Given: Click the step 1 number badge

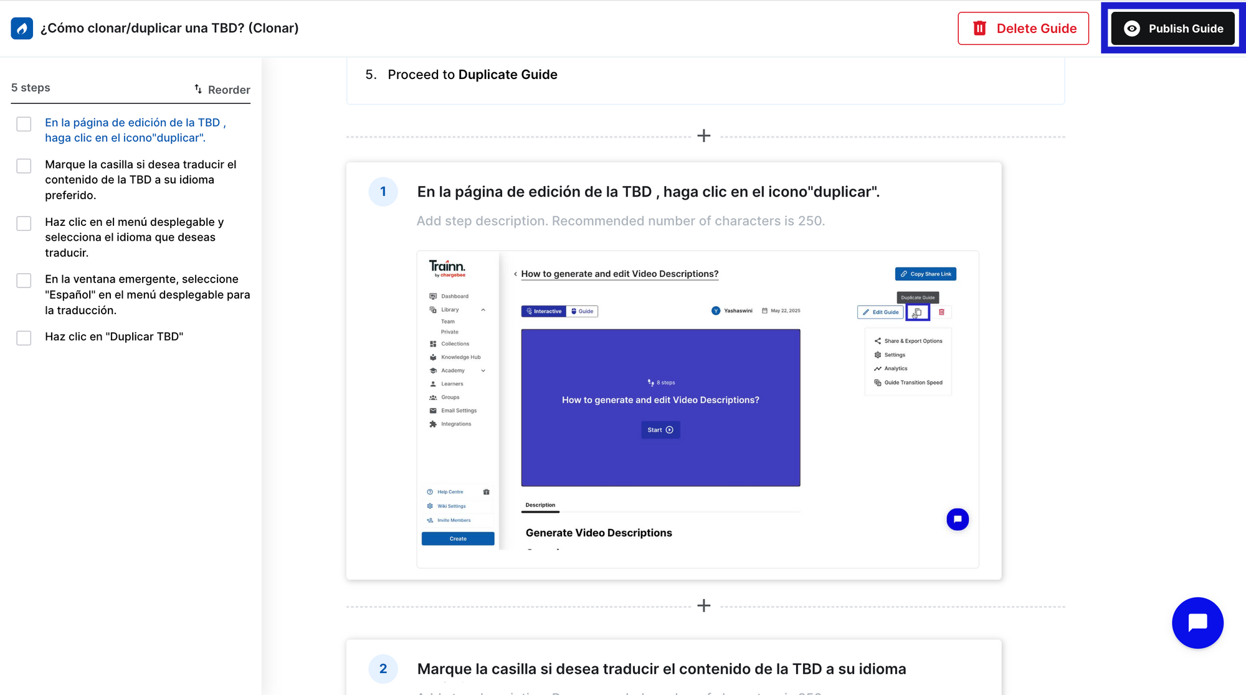Looking at the screenshot, I should tap(383, 192).
